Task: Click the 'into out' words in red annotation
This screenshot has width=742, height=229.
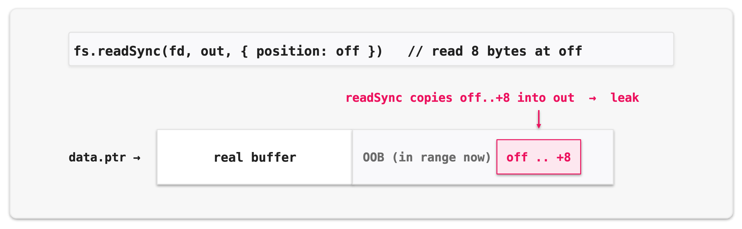Action: tap(546, 98)
